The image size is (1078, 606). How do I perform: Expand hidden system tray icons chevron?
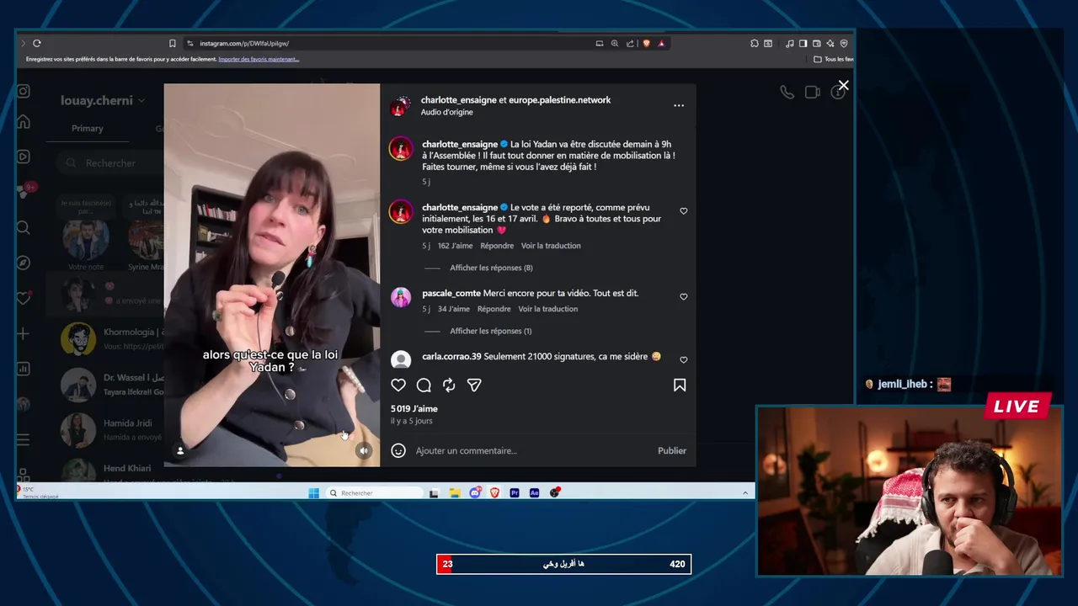(745, 492)
